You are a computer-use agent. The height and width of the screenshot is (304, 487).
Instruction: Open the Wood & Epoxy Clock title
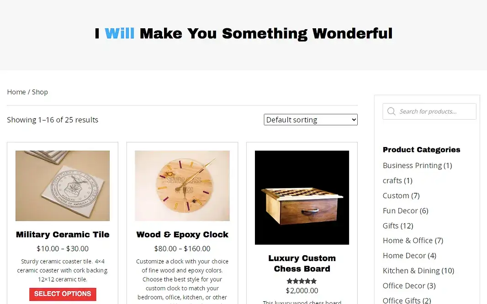[x=182, y=235]
